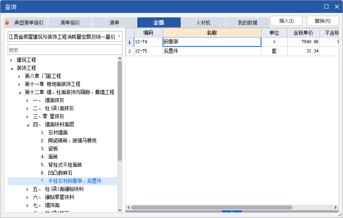Viewport: 343px width, 218px height.
Task: Click the 后置件 name cell
Action: point(212,51)
